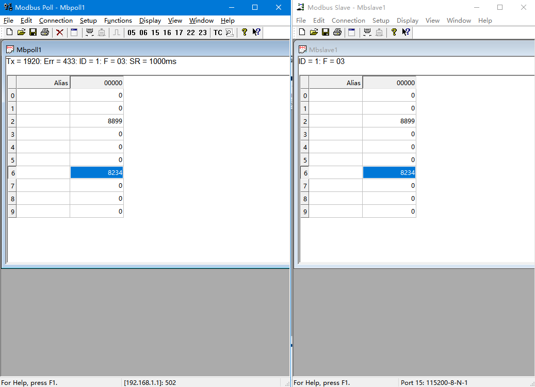Open the Display menu in Modbus Slave
This screenshot has width=535, height=387.
408,21
